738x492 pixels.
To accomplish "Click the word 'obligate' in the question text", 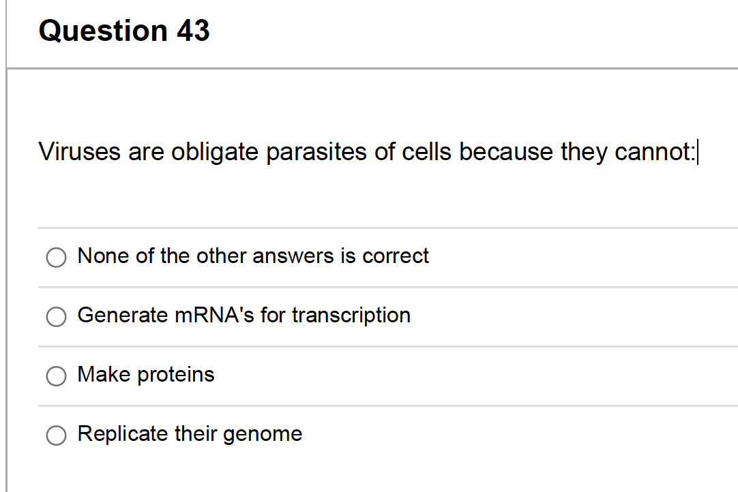I will click(215, 151).
